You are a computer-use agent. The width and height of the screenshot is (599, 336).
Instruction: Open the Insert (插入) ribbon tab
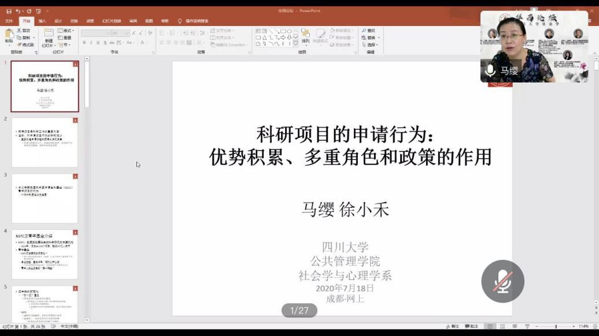click(42, 21)
